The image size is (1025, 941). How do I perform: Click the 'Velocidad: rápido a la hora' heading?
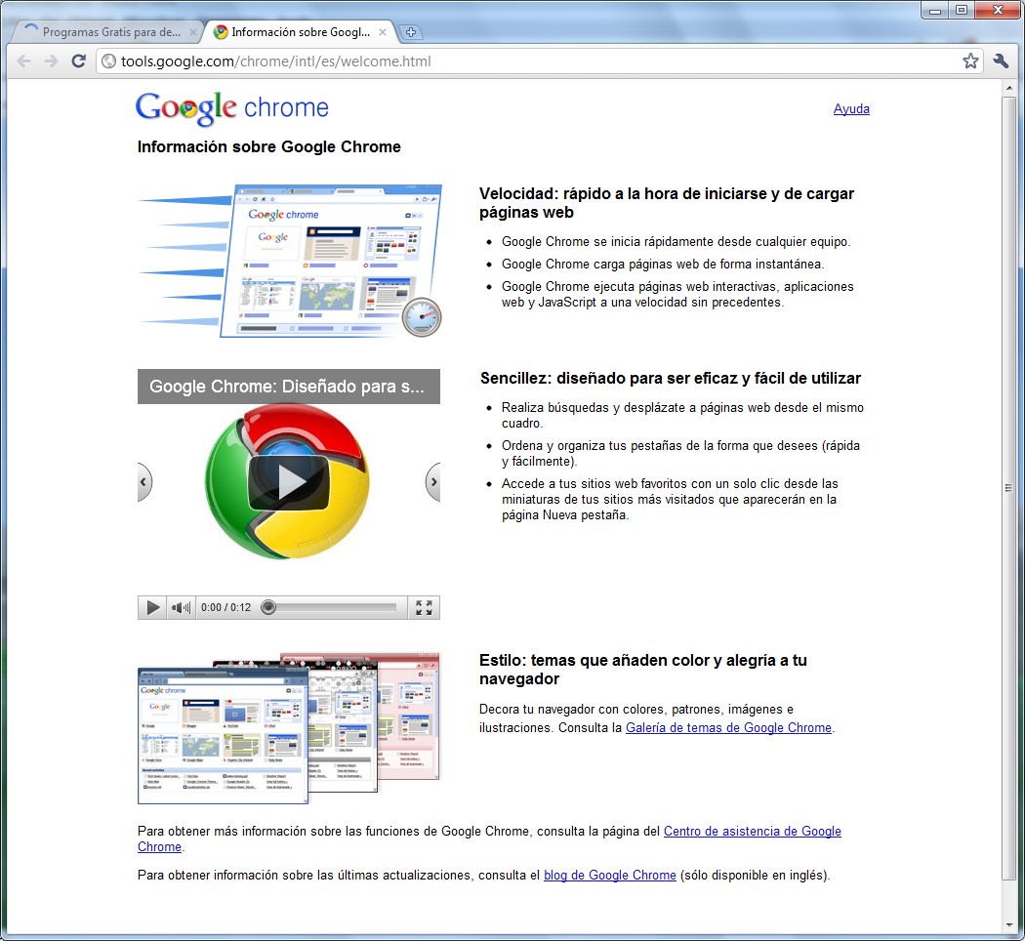(x=666, y=203)
